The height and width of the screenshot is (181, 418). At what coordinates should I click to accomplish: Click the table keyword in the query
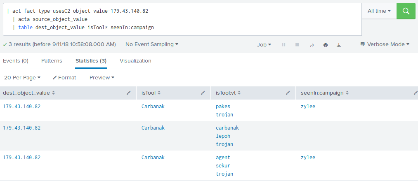click(x=25, y=28)
